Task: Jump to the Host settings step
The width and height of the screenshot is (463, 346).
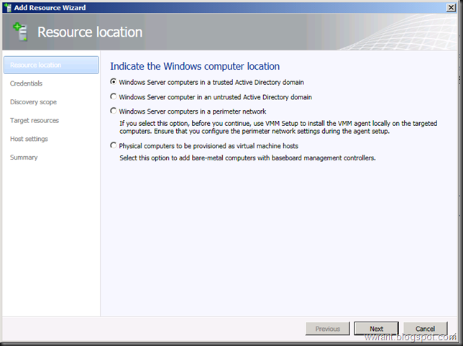Action: click(x=29, y=139)
